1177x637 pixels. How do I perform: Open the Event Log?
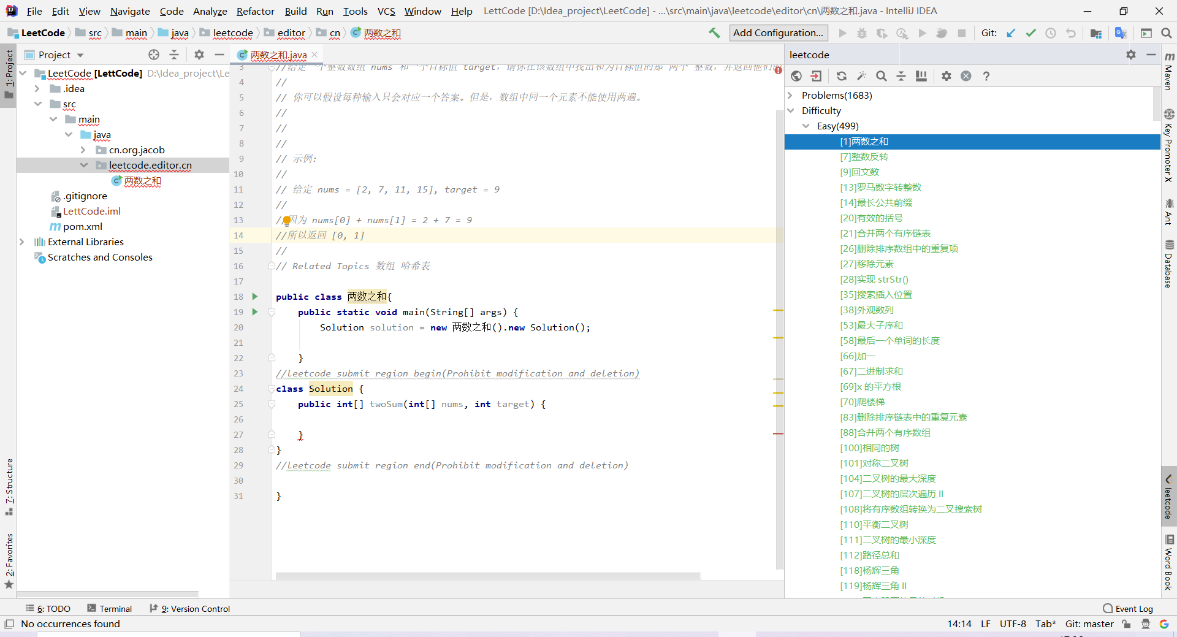click(1133, 608)
